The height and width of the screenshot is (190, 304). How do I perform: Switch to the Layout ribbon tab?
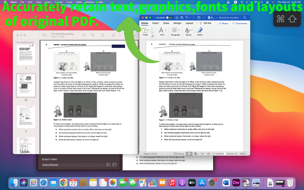[x=189, y=23]
